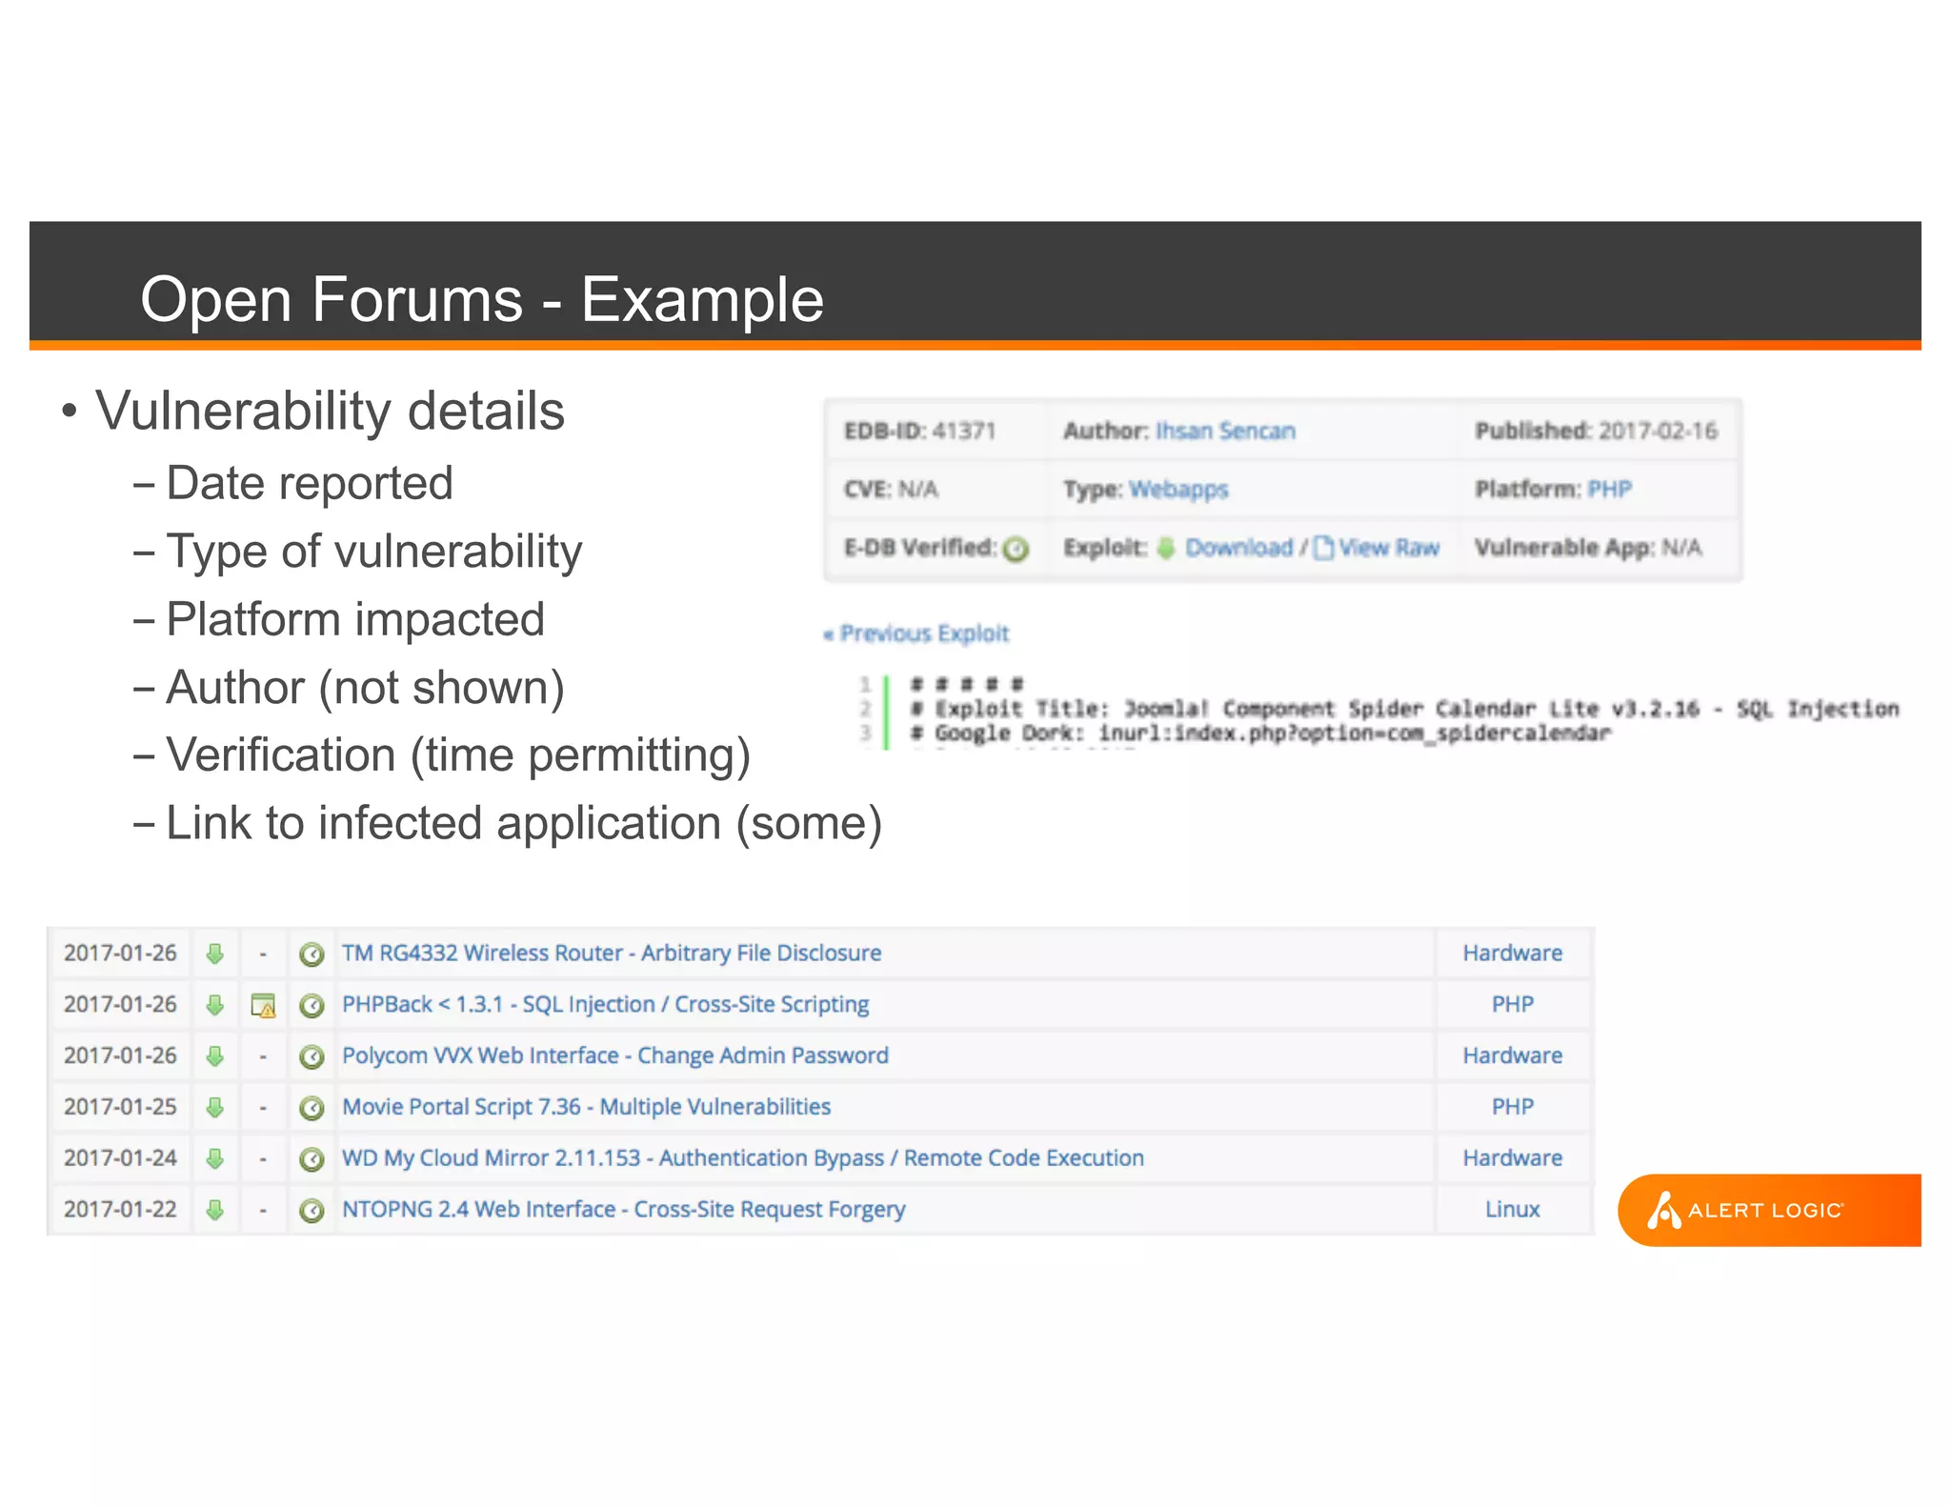The width and height of the screenshot is (1951, 1507).
Task: Click the Author (not shown) bullet
Action: click(x=366, y=688)
